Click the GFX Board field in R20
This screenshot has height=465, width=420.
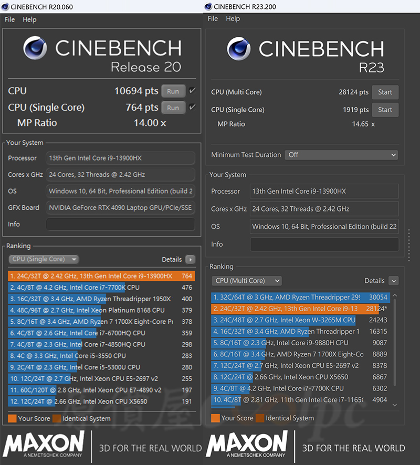[120, 208]
